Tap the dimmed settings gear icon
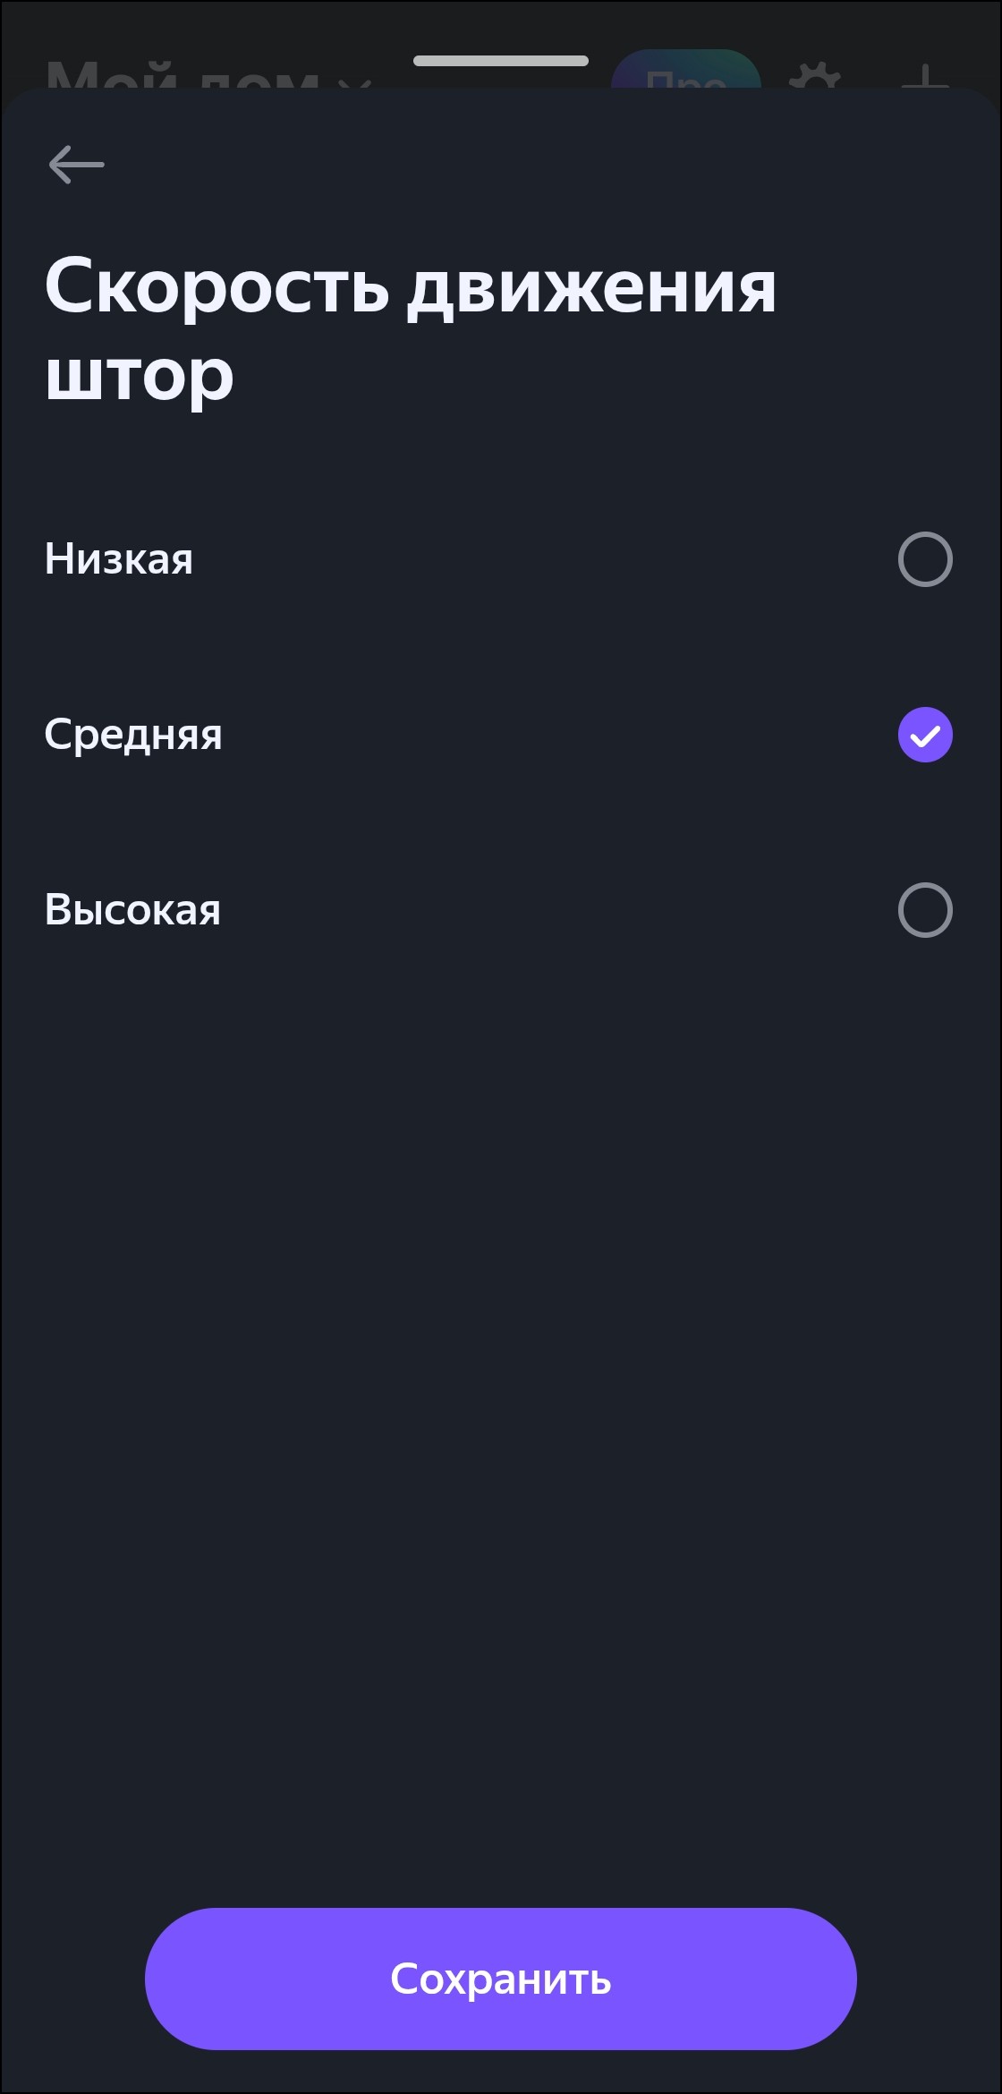The image size is (1002, 2094). tap(814, 77)
